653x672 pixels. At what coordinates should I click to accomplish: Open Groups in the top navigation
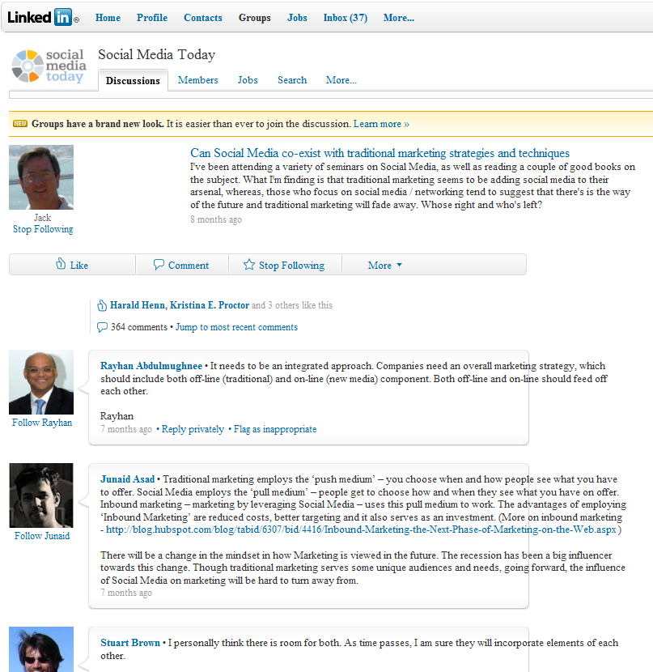point(255,18)
